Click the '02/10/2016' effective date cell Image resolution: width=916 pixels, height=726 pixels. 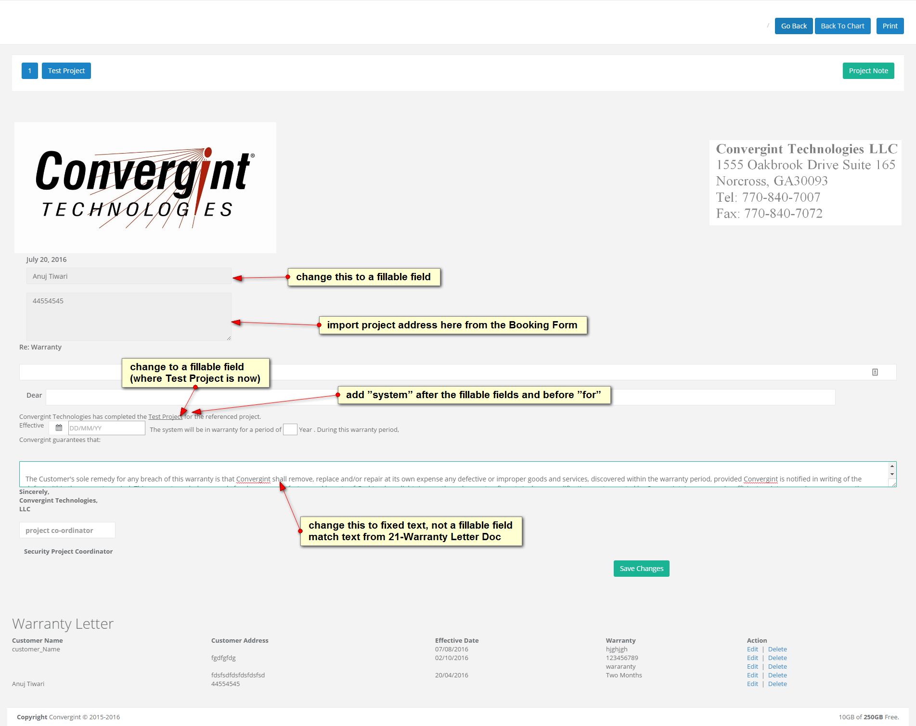point(452,658)
